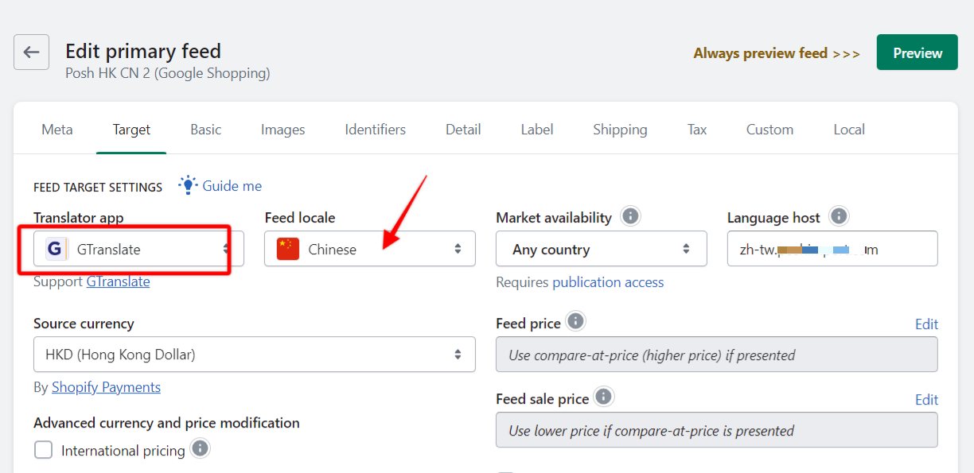Switch to the Shipping tab
The height and width of the screenshot is (473, 974).
[x=620, y=130]
